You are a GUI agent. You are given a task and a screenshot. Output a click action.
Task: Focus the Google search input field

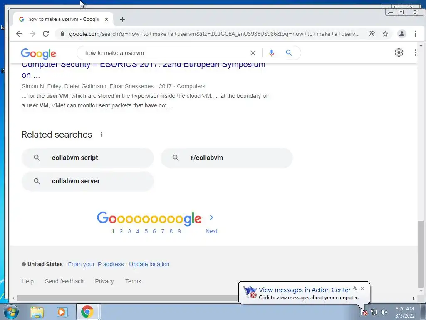click(x=166, y=53)
